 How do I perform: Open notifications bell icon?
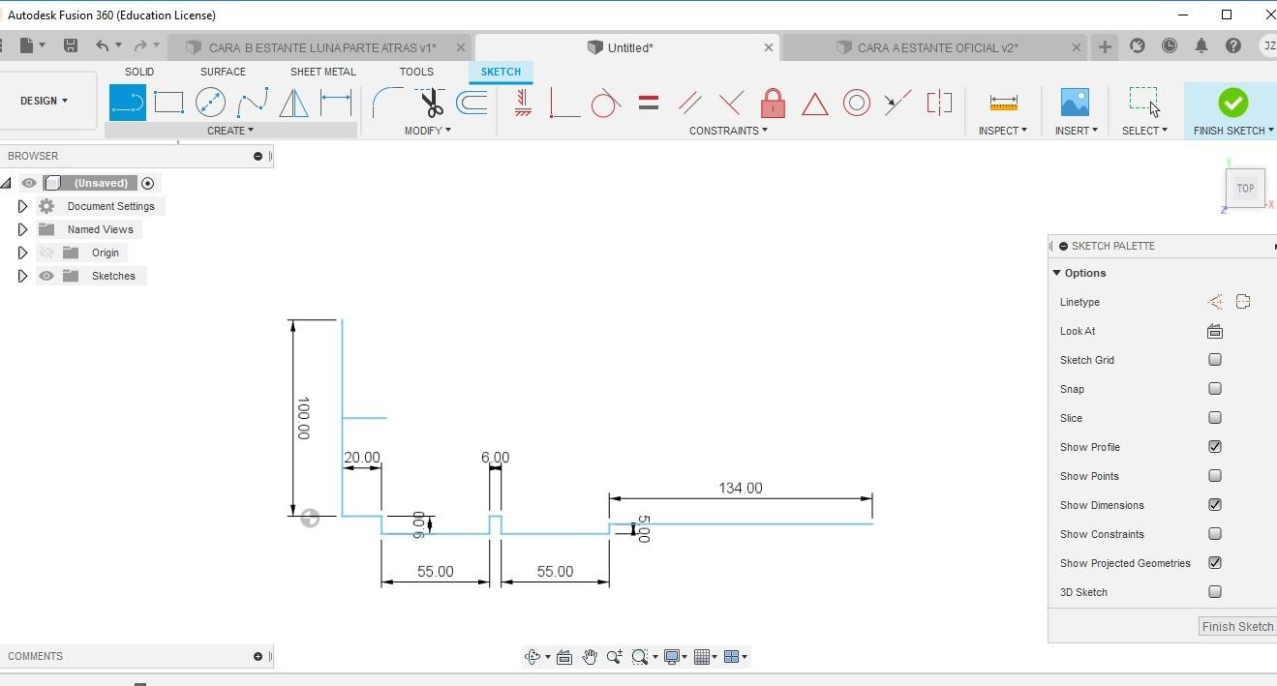click(1201, 46)
